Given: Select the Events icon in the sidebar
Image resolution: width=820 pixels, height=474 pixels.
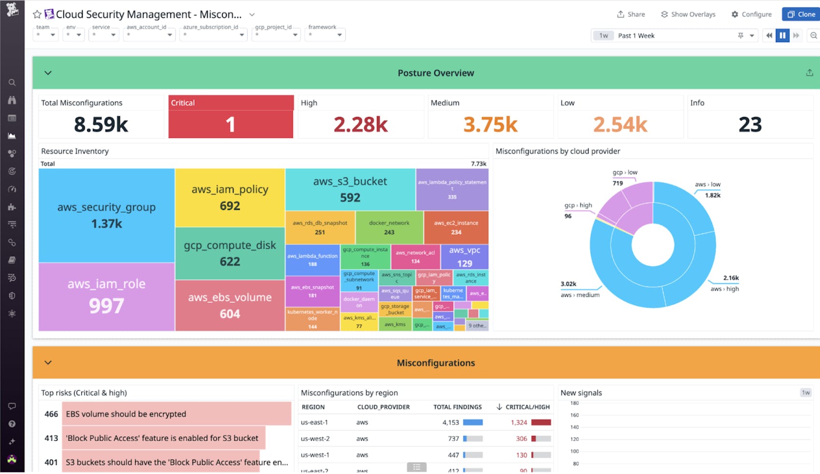Looking at the screenshot, I should 12,118.
